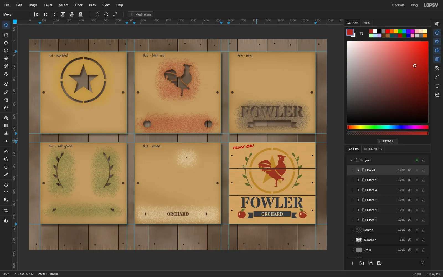The height and width of the screenshot is (277, 443).
Task: Select the Crop tool
Action: coord(6,211)
